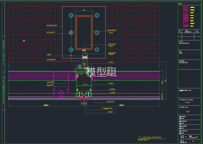
Task: Select the crossed-box legend swatch
Action: [186, 12]
